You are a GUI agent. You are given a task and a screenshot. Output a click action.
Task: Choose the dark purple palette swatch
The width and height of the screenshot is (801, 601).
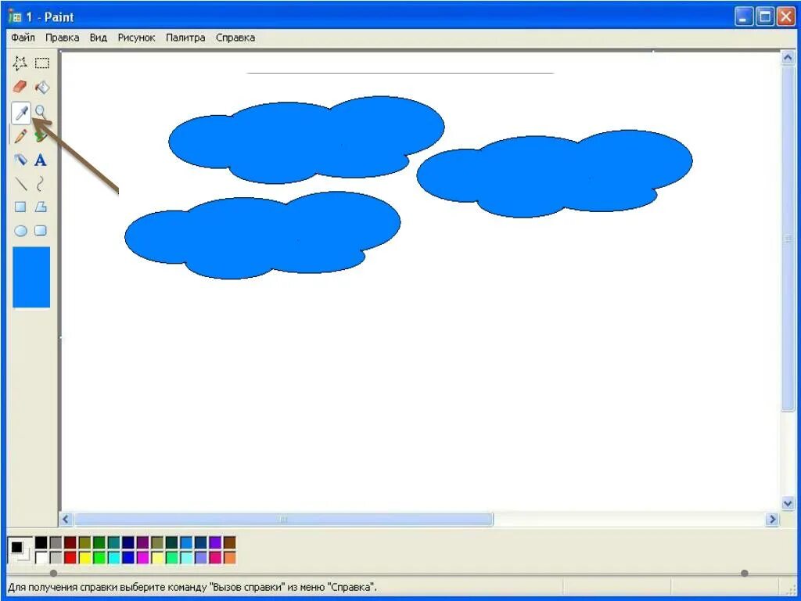click(x=142, y=542)
